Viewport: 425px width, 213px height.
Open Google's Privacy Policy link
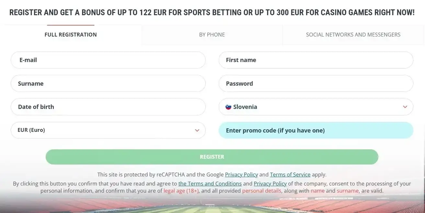[241, 175]
